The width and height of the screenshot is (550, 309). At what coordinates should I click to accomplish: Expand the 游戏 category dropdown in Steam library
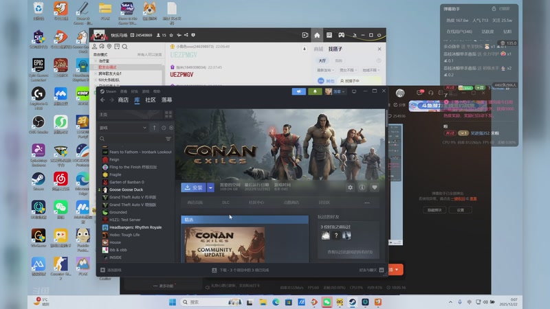click(123, 128)
